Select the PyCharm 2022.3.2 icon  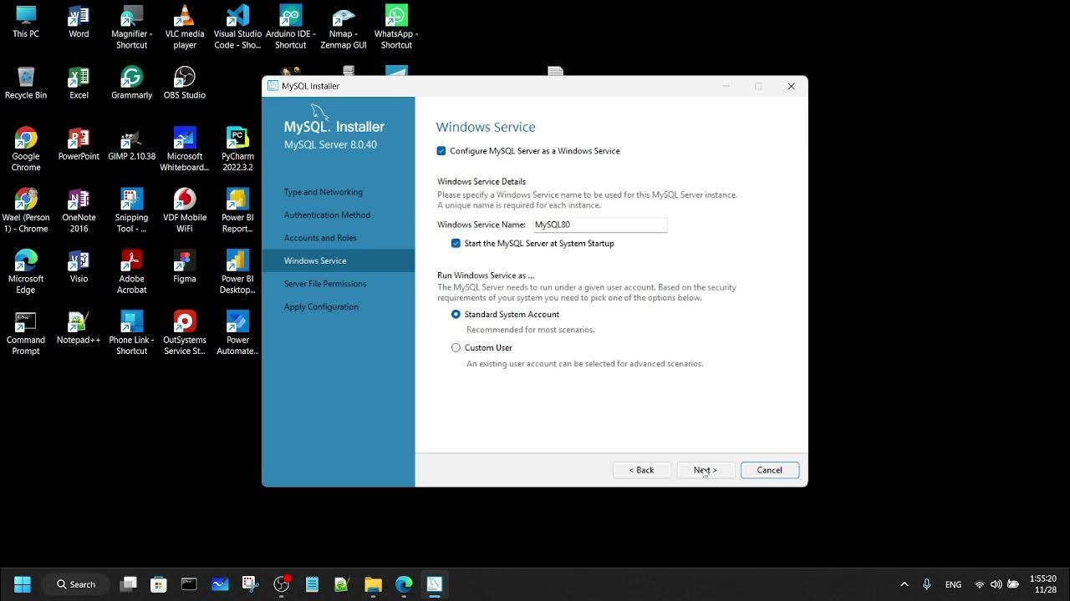pos(237,149)
